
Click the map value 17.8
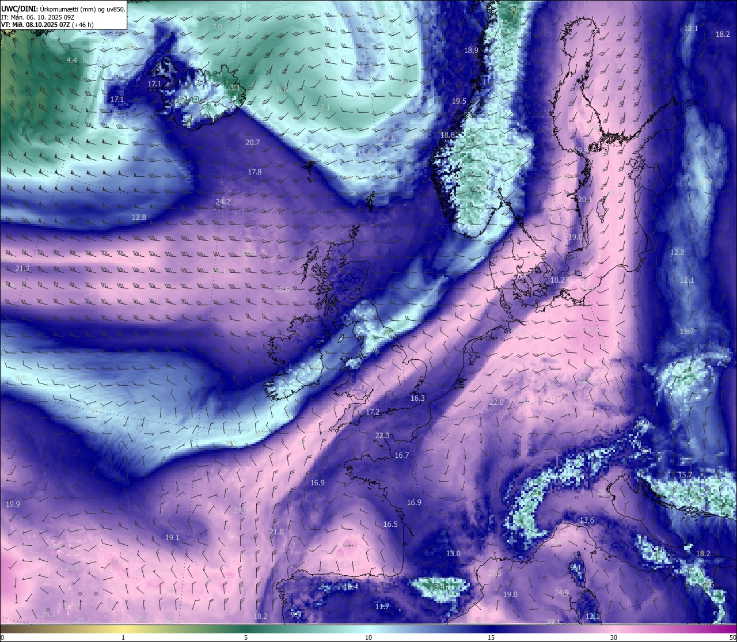tap(255, 172)
